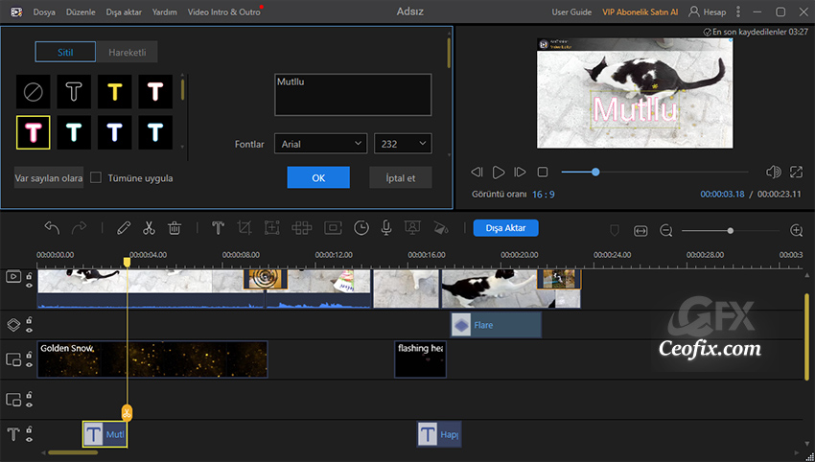Open the Dosya menu
815x462 pixels.
click(44, 12)
